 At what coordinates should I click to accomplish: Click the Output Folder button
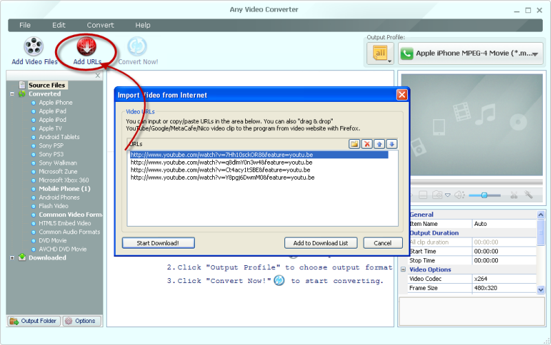pyautogui.click(x=33, y=321)
